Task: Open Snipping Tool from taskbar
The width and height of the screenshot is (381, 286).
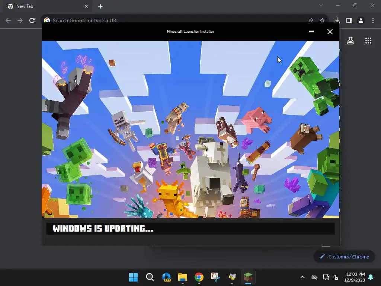Action: (215, 277)
